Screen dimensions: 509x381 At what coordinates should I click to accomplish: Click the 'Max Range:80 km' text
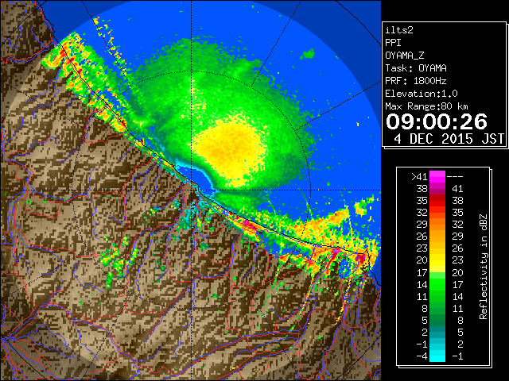click(x=426, y=106)
